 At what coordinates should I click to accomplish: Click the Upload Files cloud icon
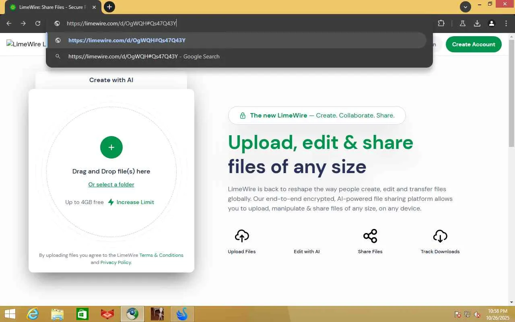coord(242,236)
